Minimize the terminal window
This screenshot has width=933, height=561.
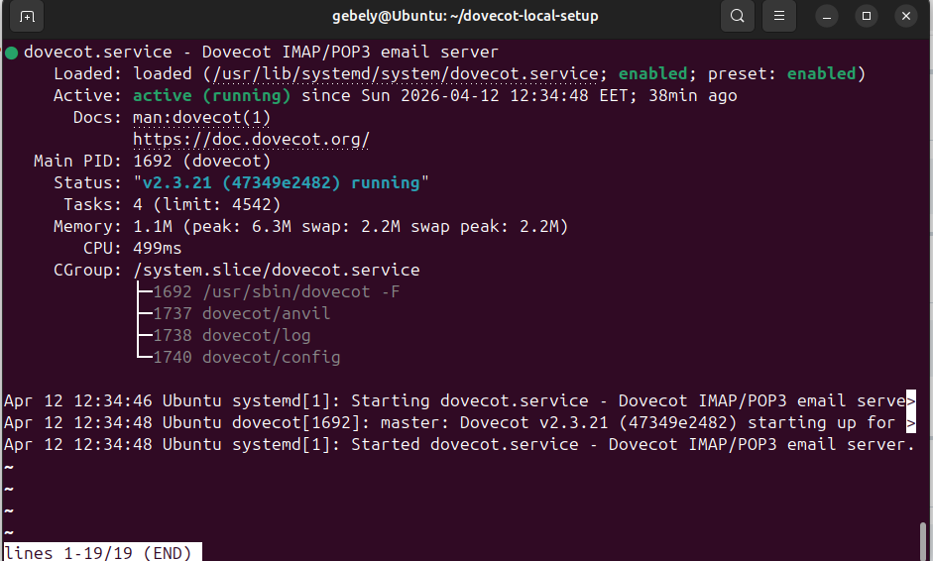(x=829, y=16)
